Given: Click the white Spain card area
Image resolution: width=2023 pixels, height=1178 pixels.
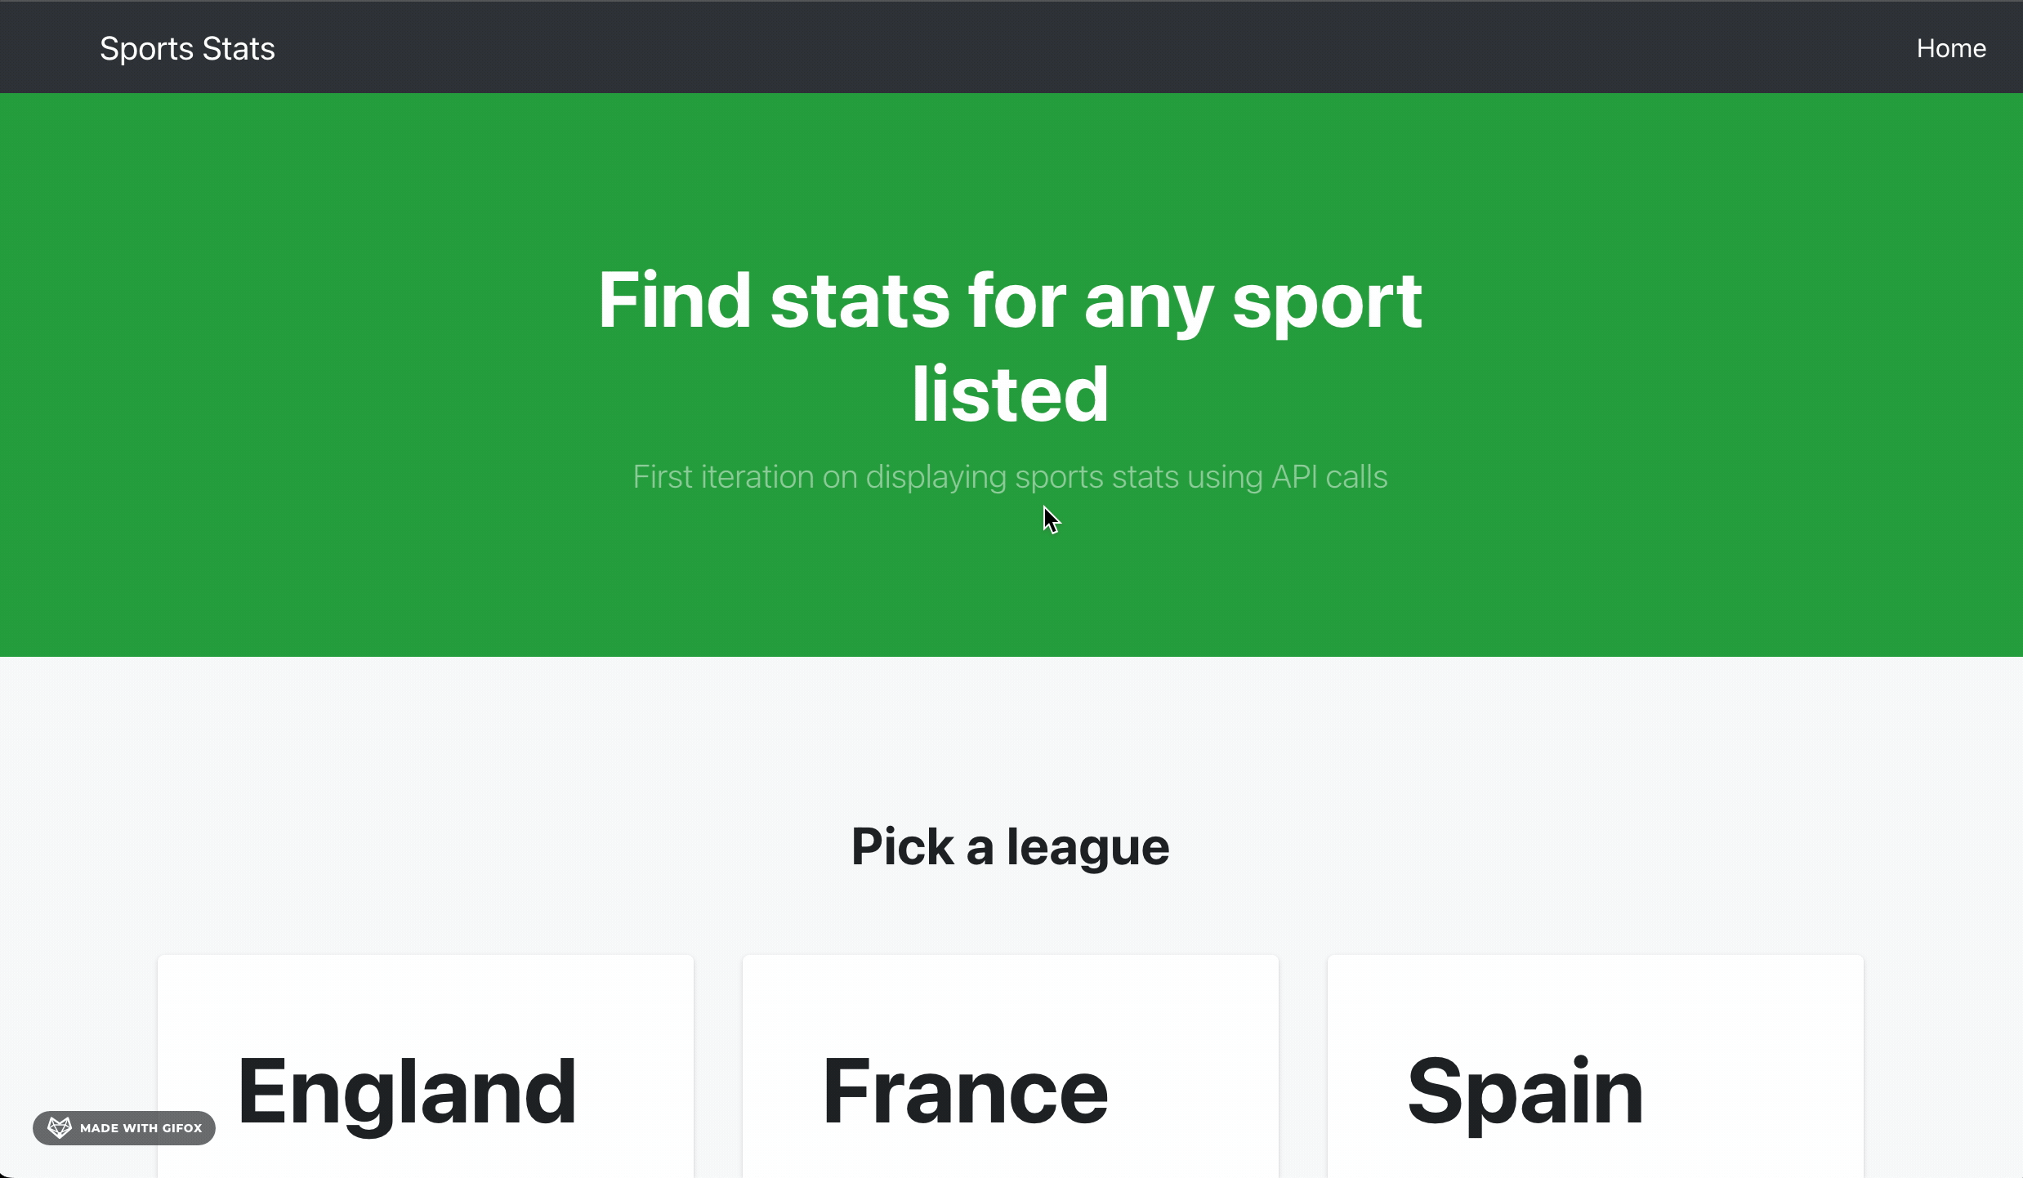Looking at the screenshot, I should click(x=1593, y=1005).
